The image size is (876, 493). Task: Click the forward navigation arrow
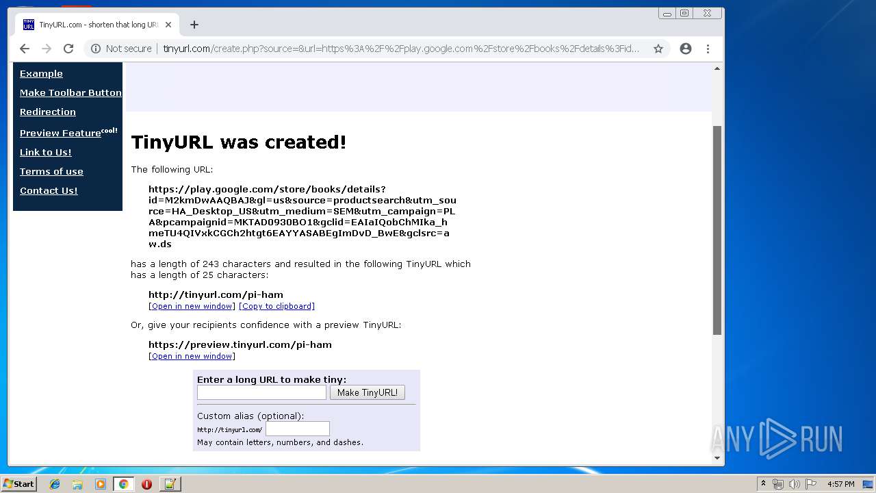point(47,49)
